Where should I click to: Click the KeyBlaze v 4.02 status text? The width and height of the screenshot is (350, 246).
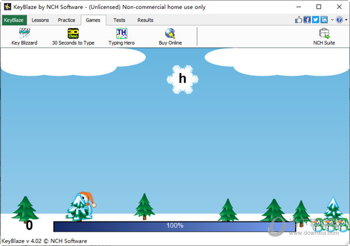pos(44,241)
